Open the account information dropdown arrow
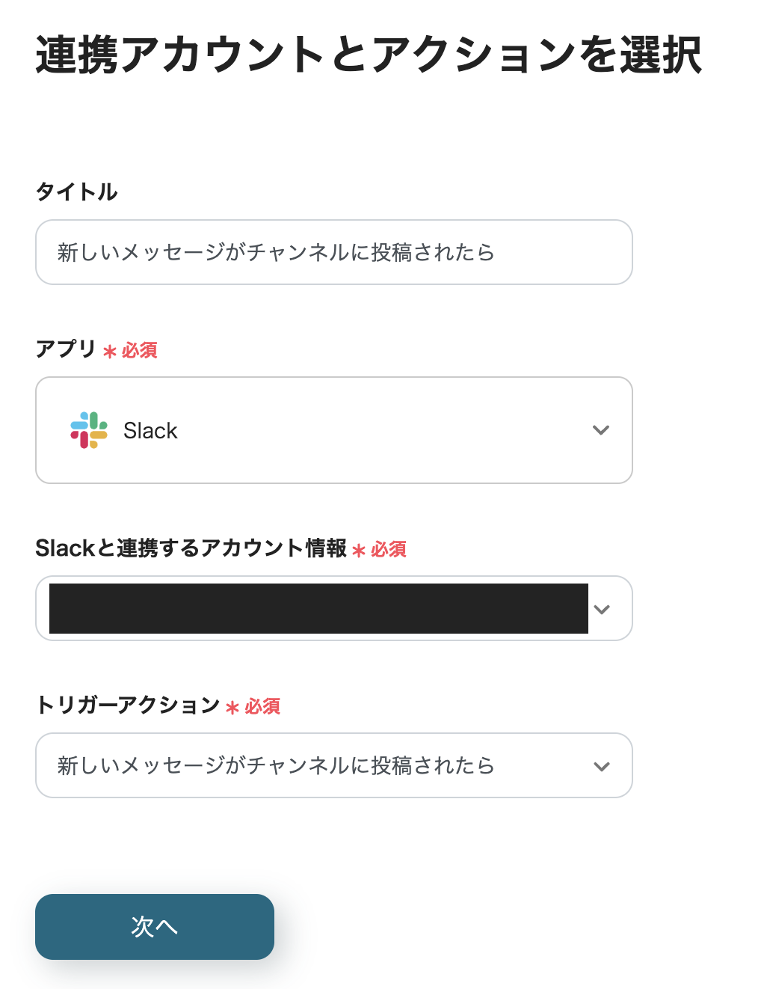This screenshot has height=989, width=764. pyautogui.click(x=602, y=609)
